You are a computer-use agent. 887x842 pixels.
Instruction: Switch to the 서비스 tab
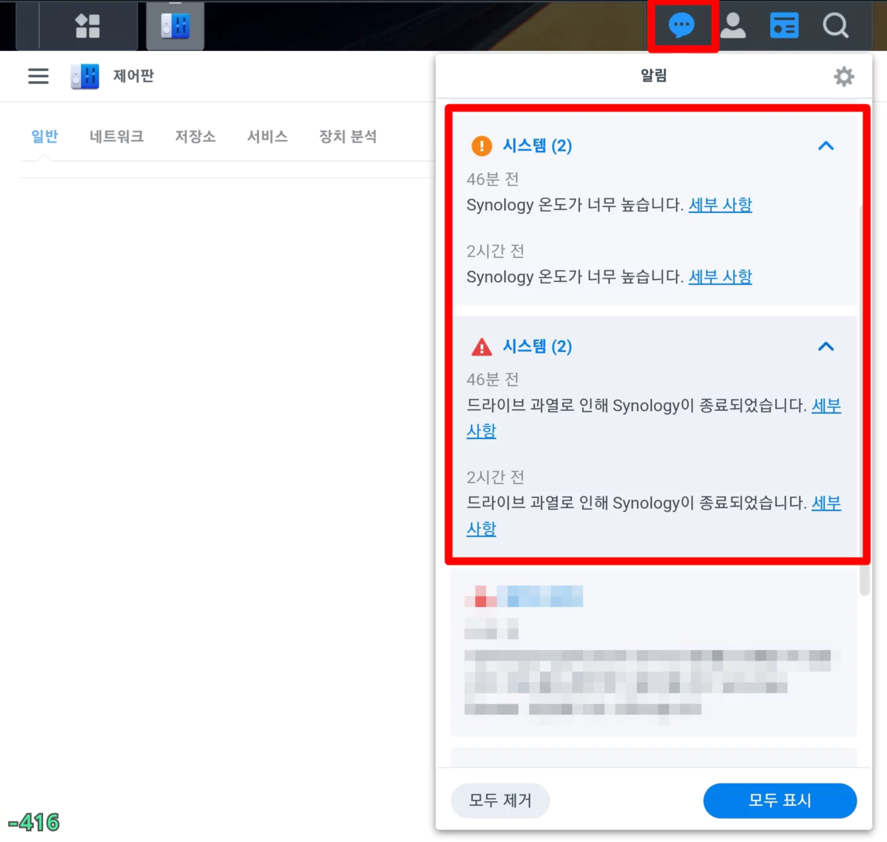pyautogui.click(x=267, y=137)
